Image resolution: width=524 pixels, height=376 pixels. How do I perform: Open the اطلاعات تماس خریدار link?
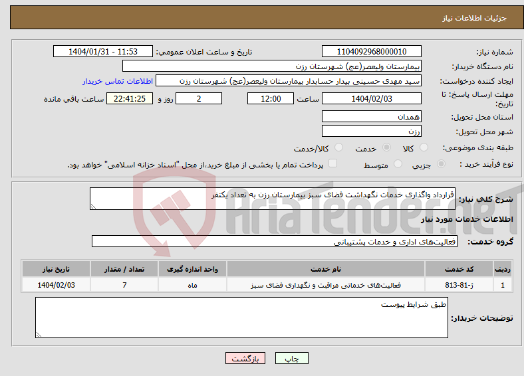[x=118, y=81]
